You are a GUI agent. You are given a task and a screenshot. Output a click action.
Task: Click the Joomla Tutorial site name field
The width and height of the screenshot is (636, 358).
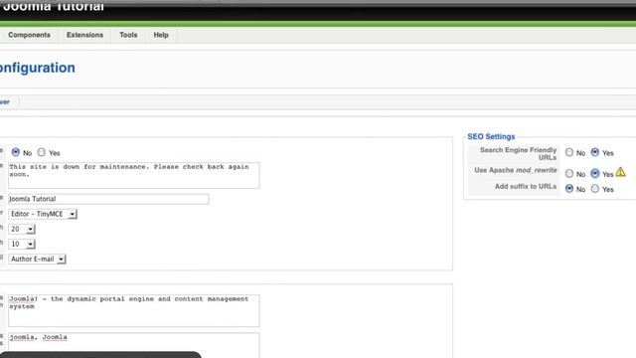pyautogui.click(x=108, y=199)
